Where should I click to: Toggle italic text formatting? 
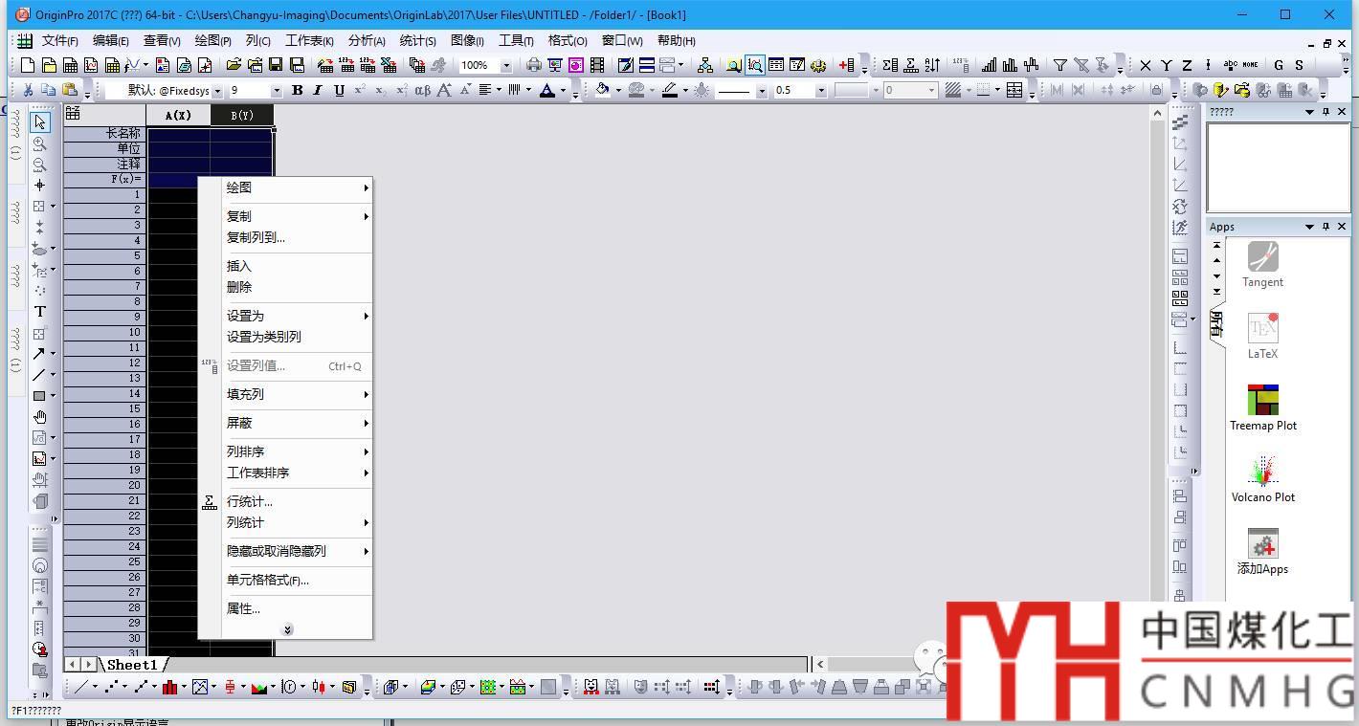(x=318, y=90)
